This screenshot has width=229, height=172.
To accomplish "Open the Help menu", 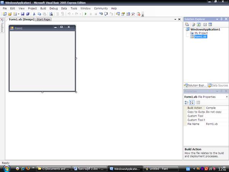I will (114, 8).
